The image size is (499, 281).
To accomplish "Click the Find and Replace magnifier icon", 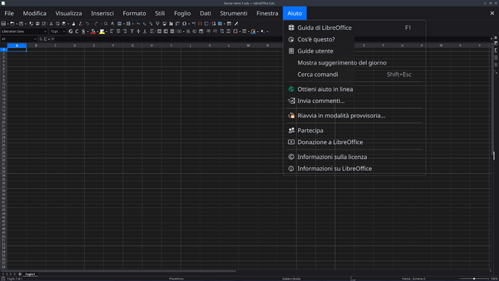I will tap(106, 24).
